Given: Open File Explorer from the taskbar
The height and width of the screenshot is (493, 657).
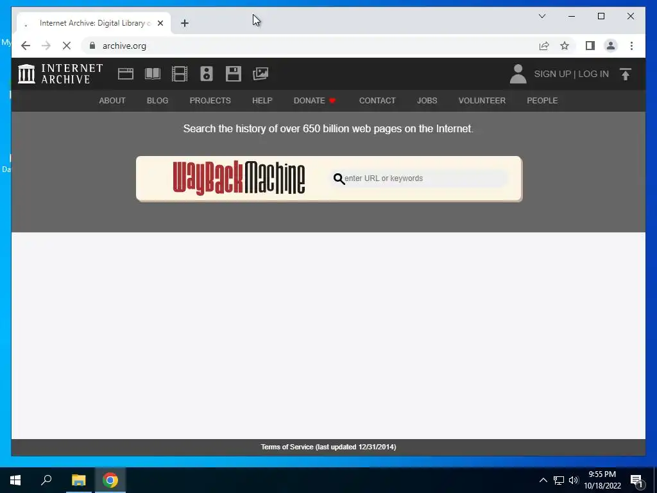Looking at the screenshot, I should (x=78, y=480).
